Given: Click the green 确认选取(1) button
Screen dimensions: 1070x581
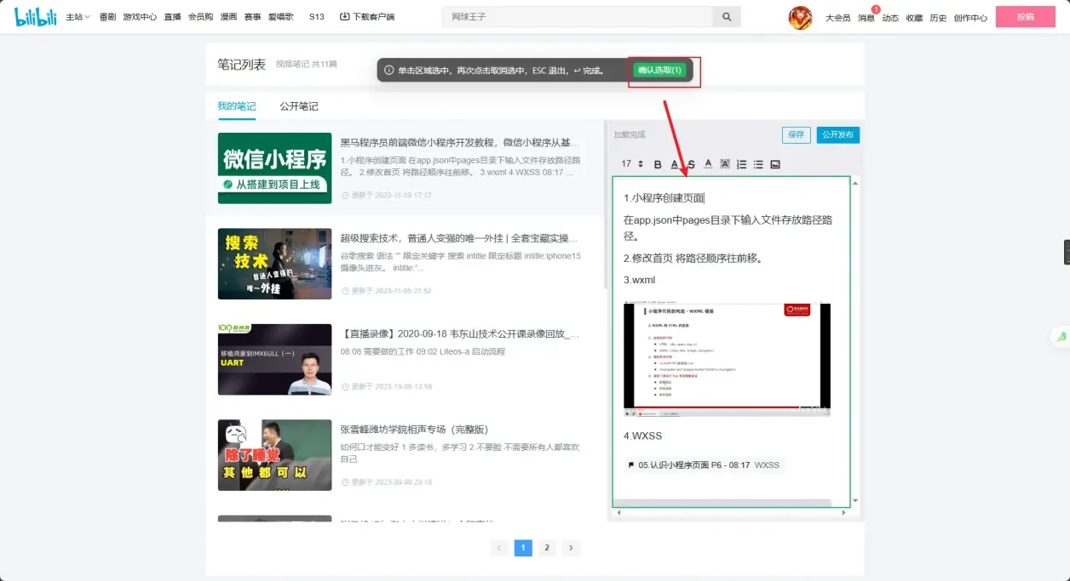Looking at the screenshot, I should tap(660, 70).
